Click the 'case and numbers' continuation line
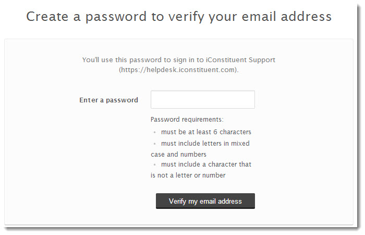Viewport: 365px width, 235px height. point(178,155)
